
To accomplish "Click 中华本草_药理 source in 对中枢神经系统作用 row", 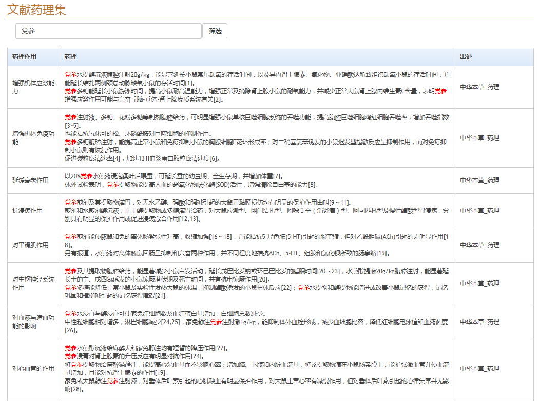I will pos(480,284).
